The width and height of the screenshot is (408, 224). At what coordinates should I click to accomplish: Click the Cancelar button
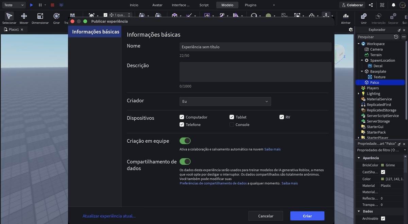point(266,216)
